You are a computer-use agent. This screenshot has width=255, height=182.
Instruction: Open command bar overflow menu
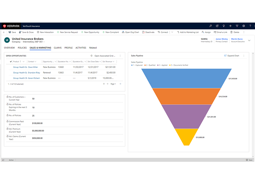[244, 32]
